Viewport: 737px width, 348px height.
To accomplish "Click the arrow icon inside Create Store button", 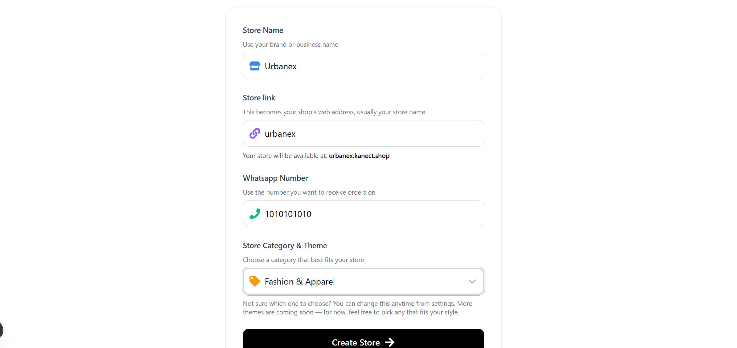I will pos(390,342).
